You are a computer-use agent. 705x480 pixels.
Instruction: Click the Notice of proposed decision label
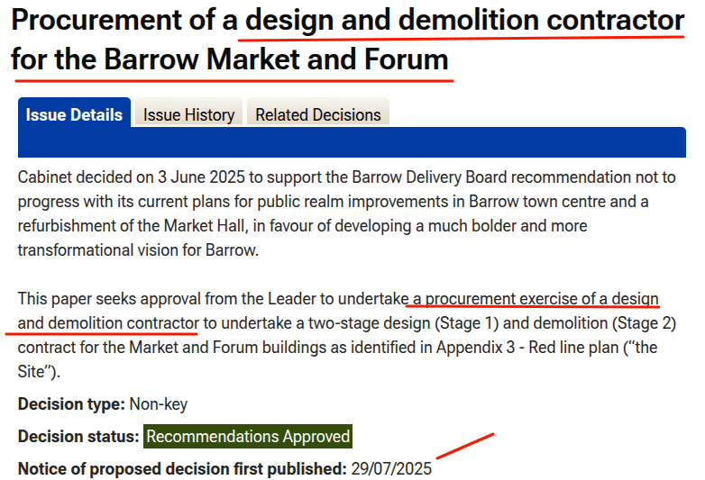181,469
